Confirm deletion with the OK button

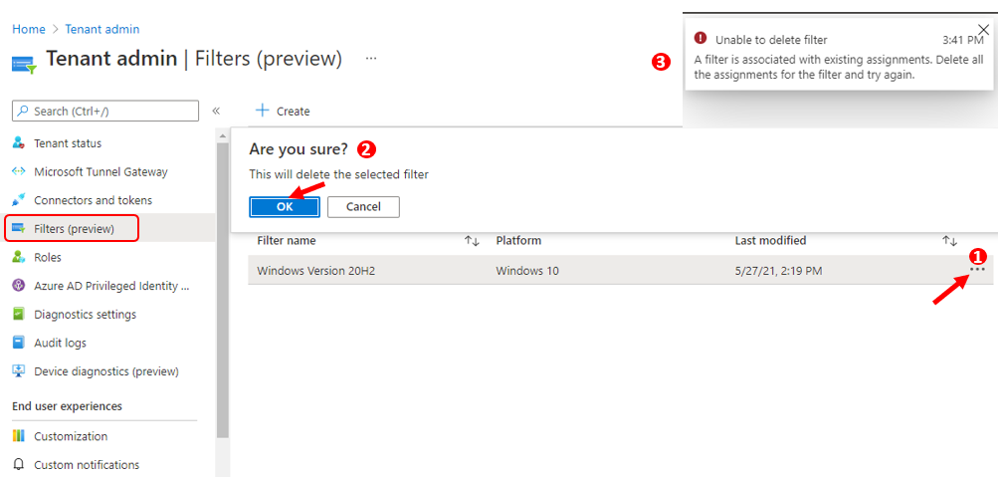click(285, 207)
